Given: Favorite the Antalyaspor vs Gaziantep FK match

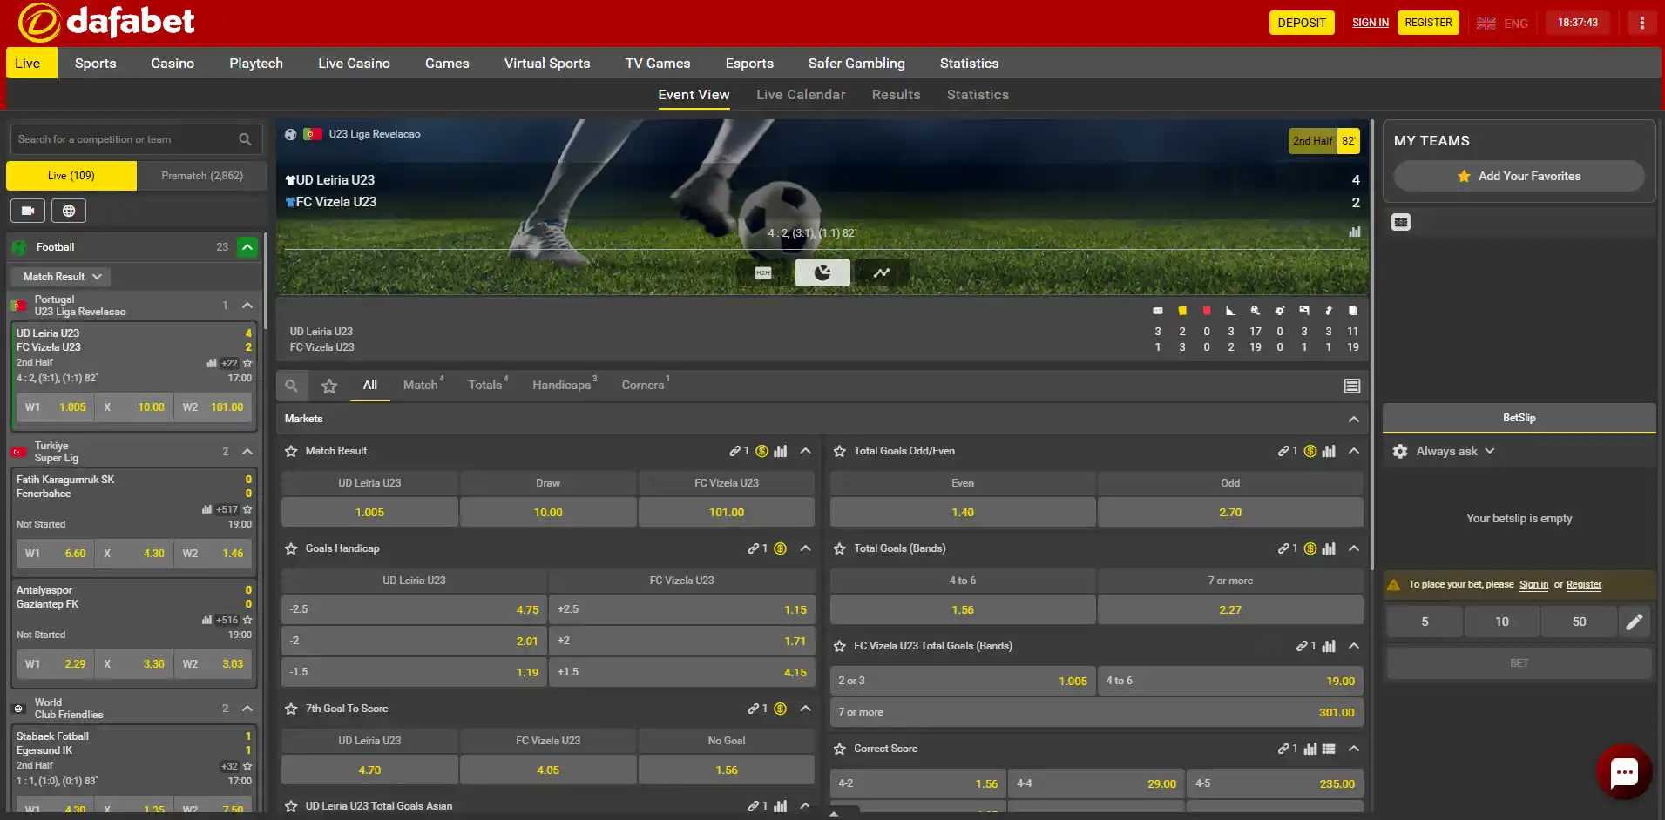Looking at the screenshot, I should (x=247, y=620).
